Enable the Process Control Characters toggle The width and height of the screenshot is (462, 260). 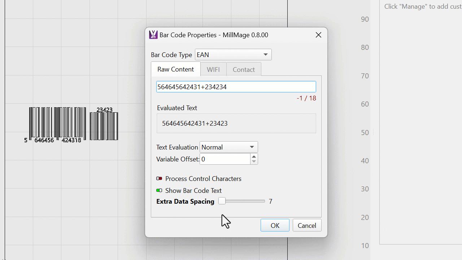(x=159, y=179)
